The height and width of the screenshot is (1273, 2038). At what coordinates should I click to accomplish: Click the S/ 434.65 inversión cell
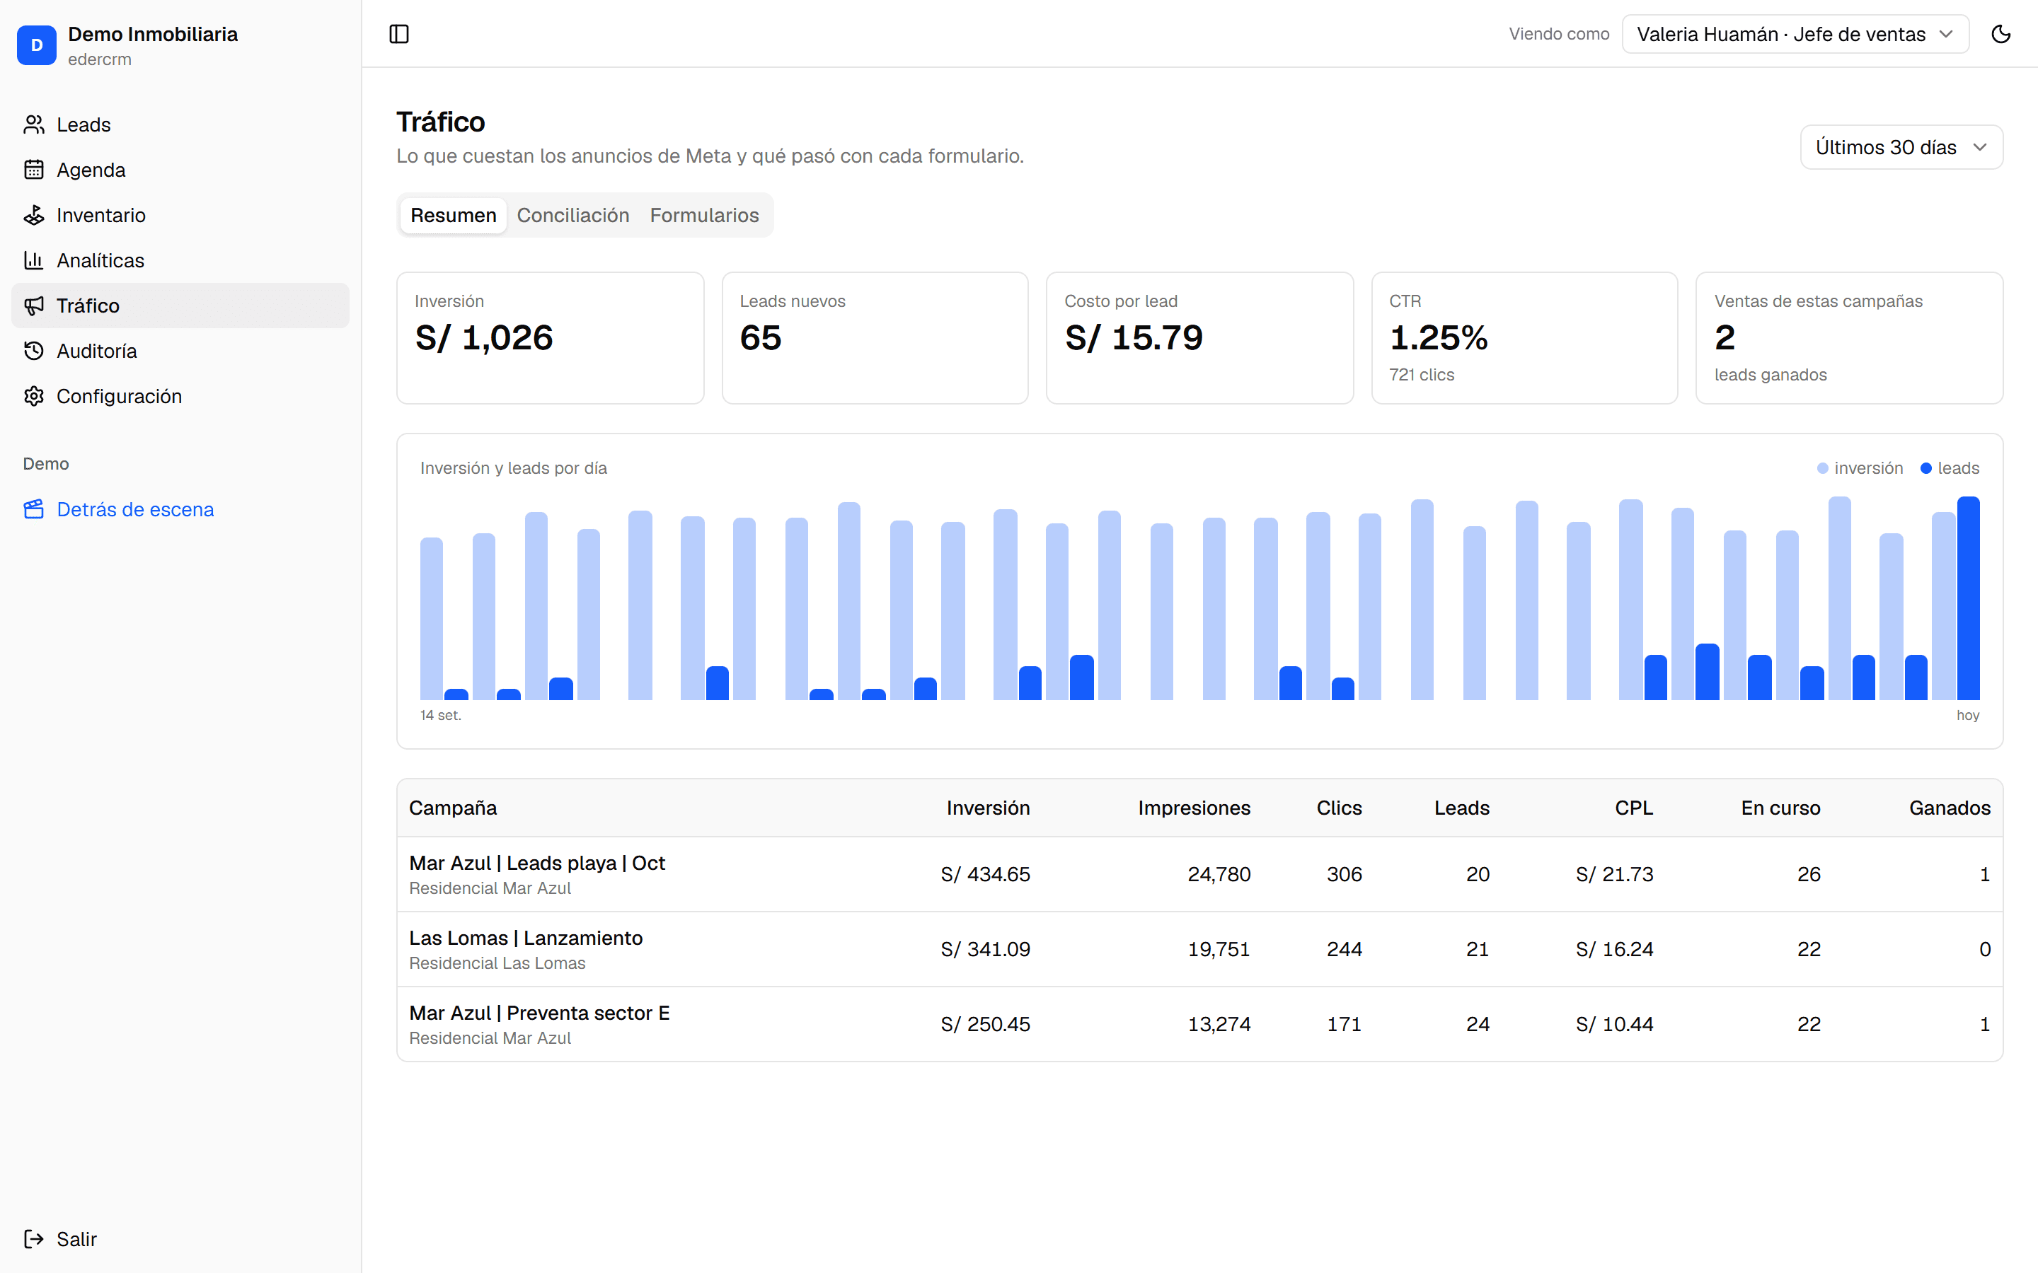click(985, 874)
